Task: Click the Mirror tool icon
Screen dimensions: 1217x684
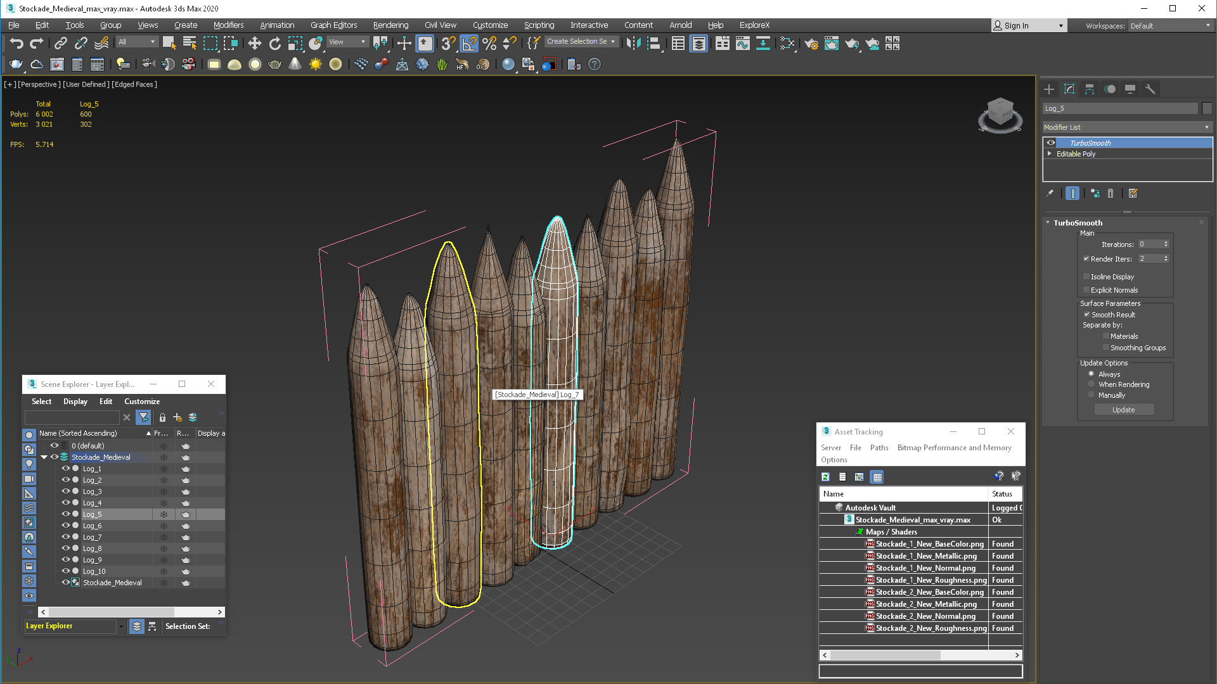Action: pos(633,43)
